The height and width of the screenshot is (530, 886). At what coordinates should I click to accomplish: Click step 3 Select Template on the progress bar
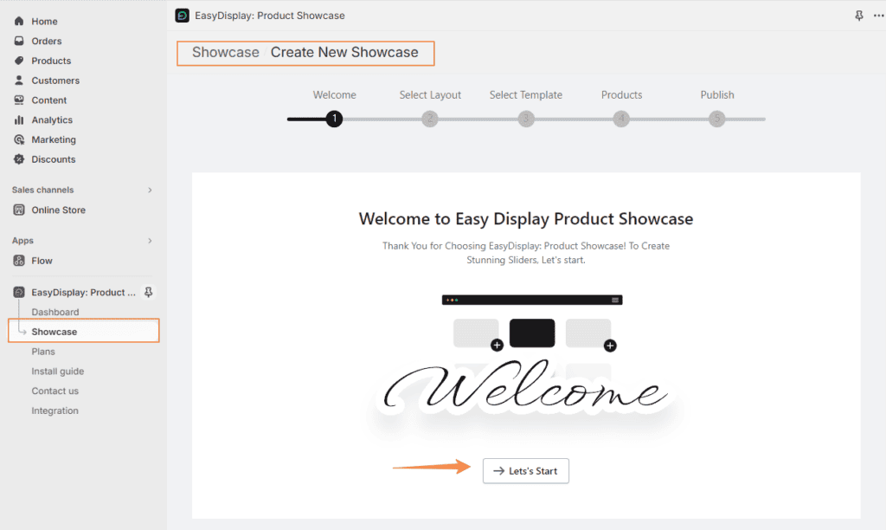(x=525, y=119)
